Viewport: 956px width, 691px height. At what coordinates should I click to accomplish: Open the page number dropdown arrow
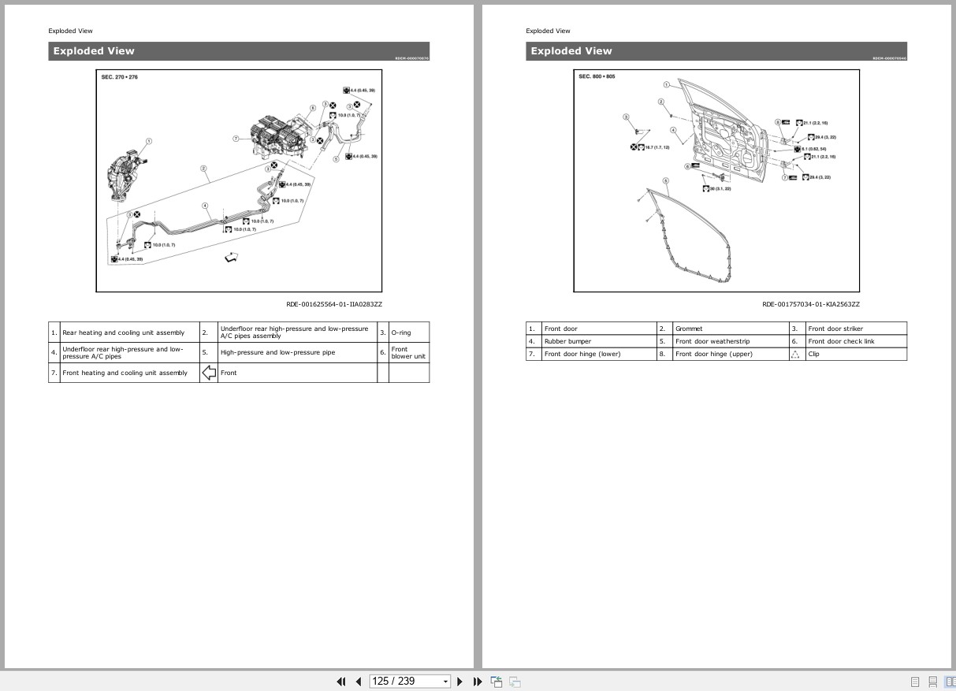click(446, 682)
